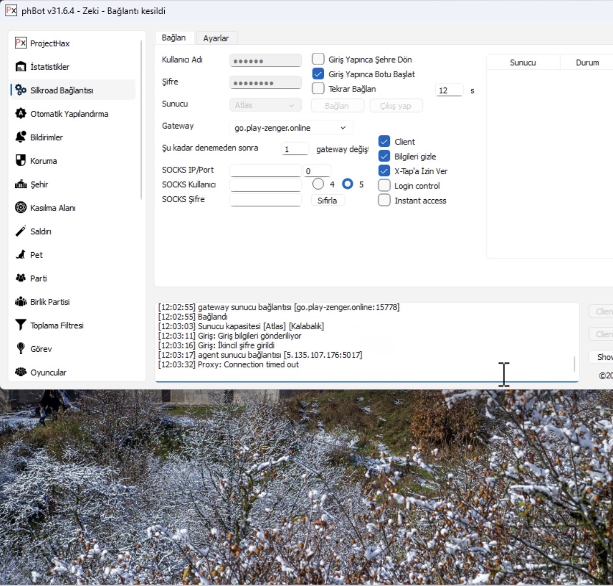Click the Çıkış yap button
Image resolution: width=613 pixels, height=586 pixels.
click(395, 106)
